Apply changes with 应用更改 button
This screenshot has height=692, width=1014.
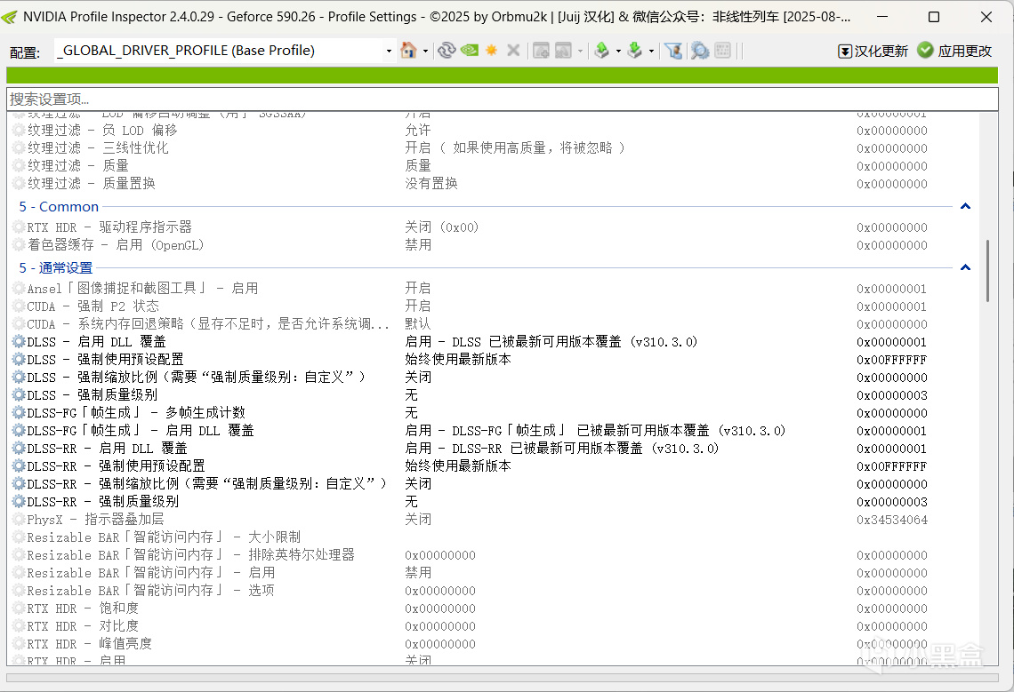(955, 51)
